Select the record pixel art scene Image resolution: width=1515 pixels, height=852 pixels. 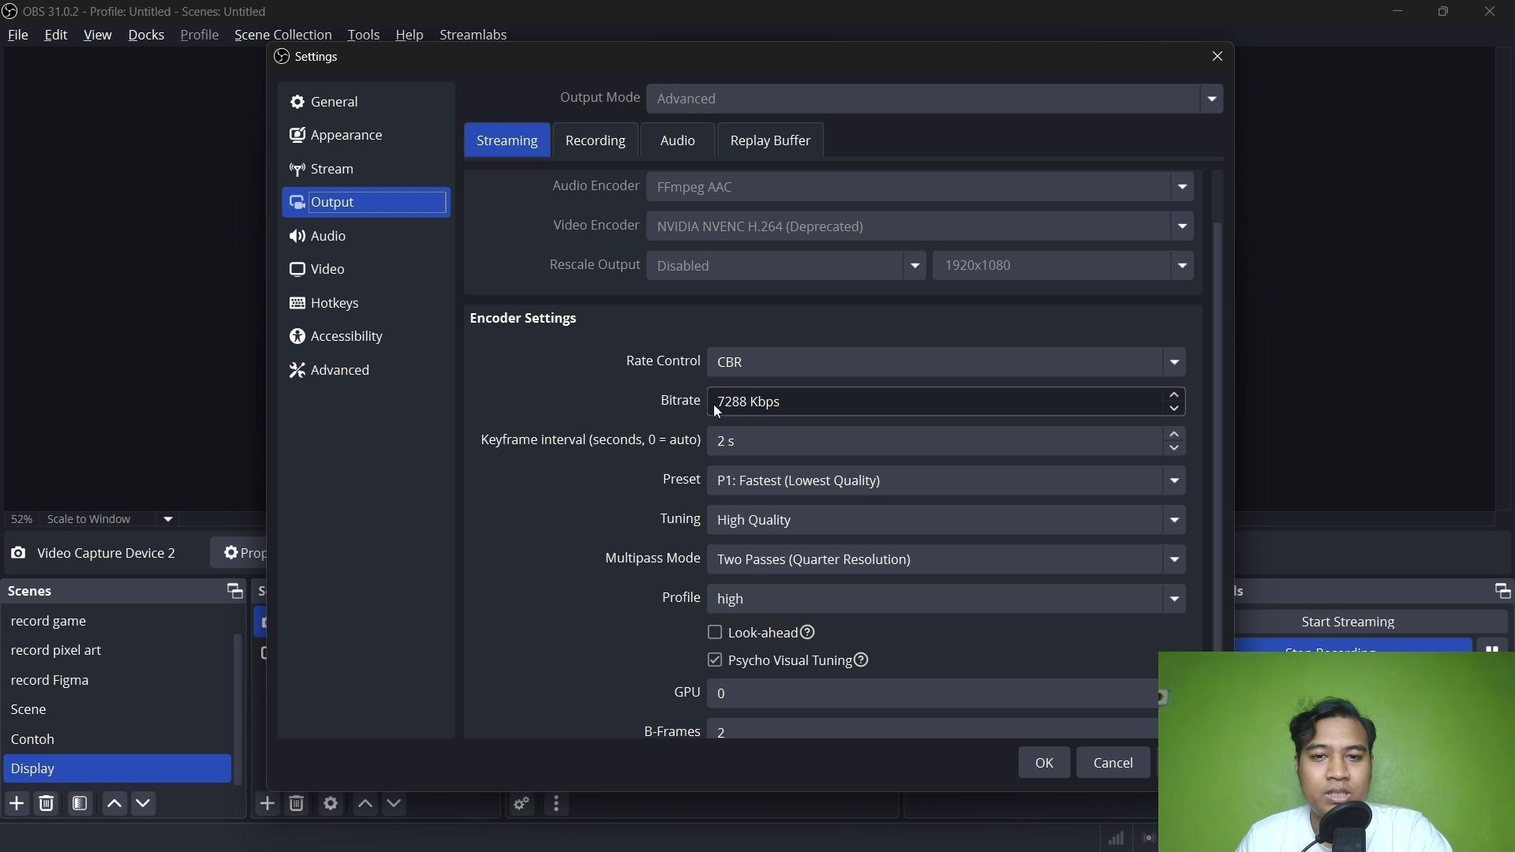coord(117,652)
